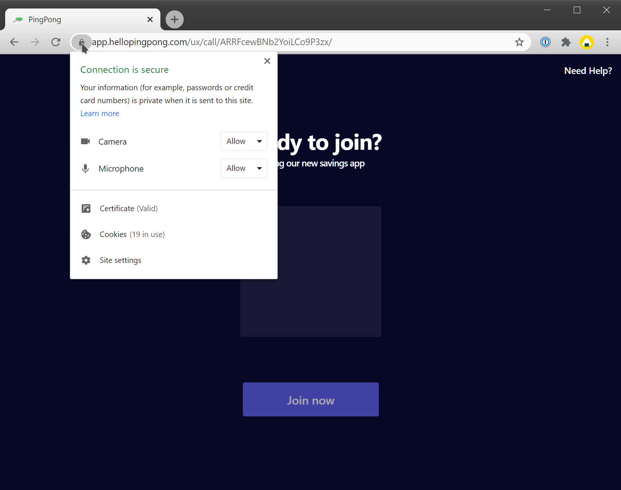This screenshot has height=490, width=621.
Task: Bookmark this page with the star icon
Action: coord(519,42)
